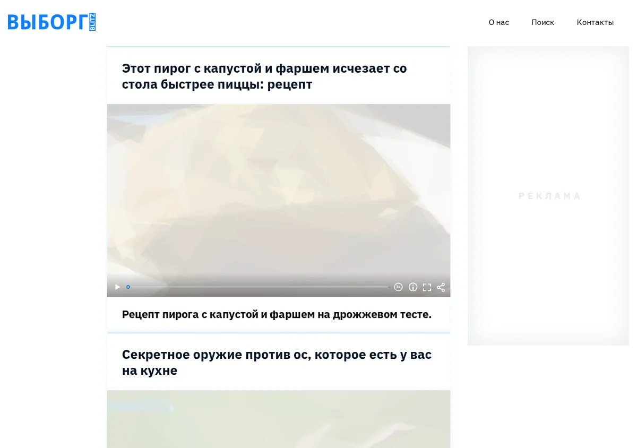This screenshot has width=637, height=448.
Task: Open the 'О нас' menu item
Action: tap(498, 22)
